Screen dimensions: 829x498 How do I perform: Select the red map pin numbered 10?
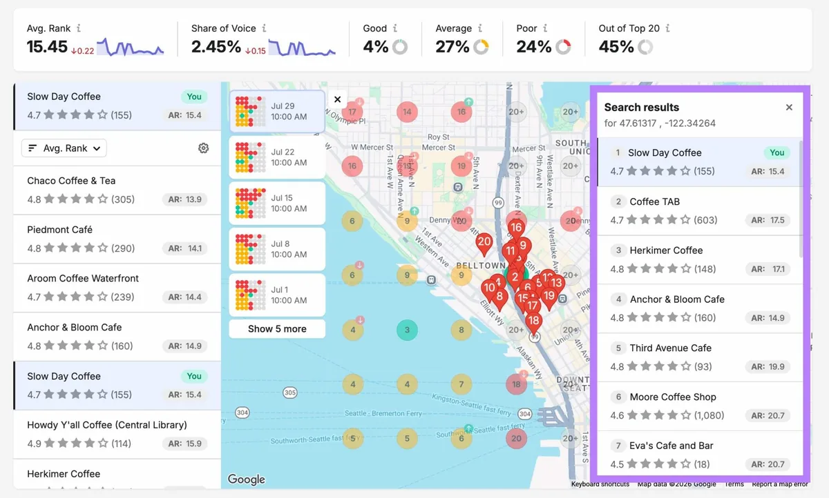(489, 289)
